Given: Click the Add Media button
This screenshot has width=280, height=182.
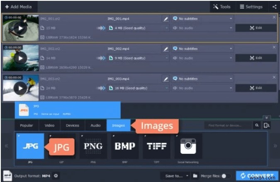Looking at the screenshot, I should pos(19,7).
